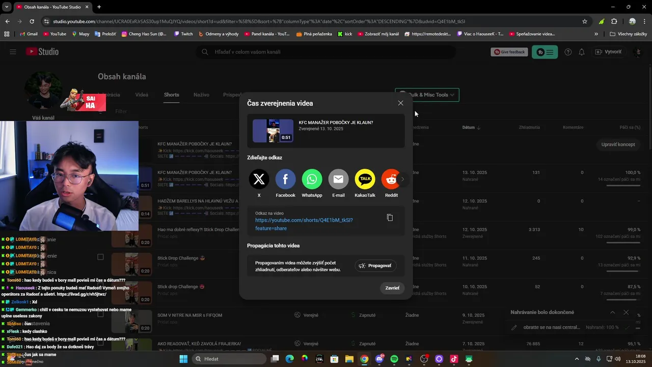Open the Twitch bookmark
Screen dimensions: 652x367
tap(183, 34)
